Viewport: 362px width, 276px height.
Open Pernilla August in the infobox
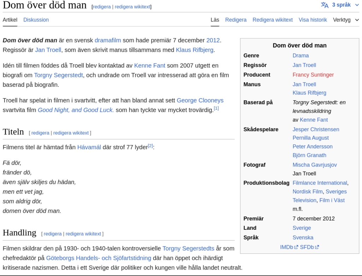310,138
